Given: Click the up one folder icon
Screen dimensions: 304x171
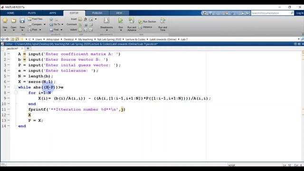Looking at the screenshot, I should [x=12, y=39].
